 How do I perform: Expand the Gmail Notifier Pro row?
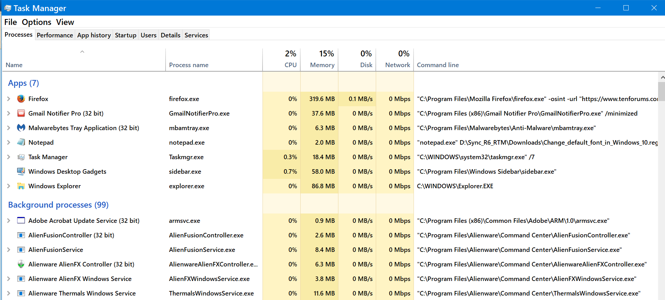(x=9, y=113)
